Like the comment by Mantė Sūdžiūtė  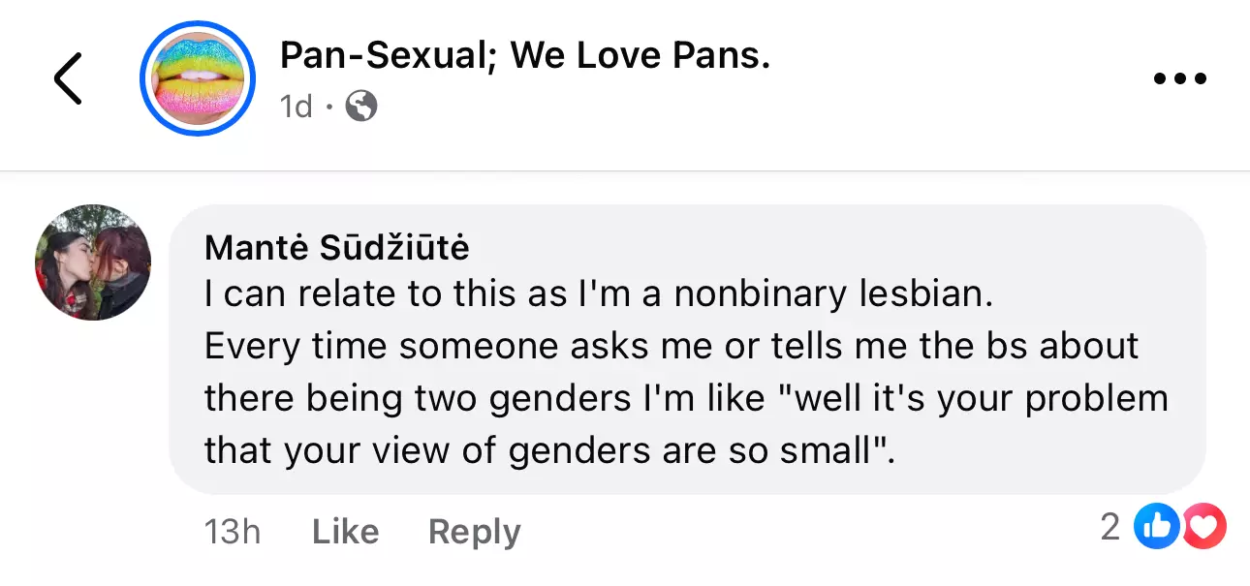point(345,531)
